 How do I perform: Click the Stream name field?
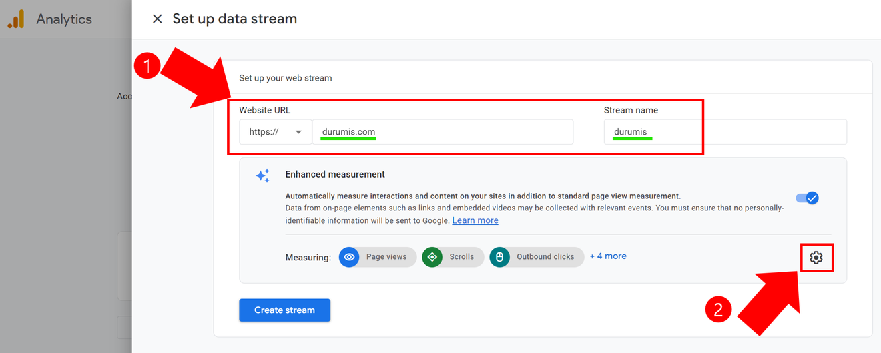pos(725,132)
